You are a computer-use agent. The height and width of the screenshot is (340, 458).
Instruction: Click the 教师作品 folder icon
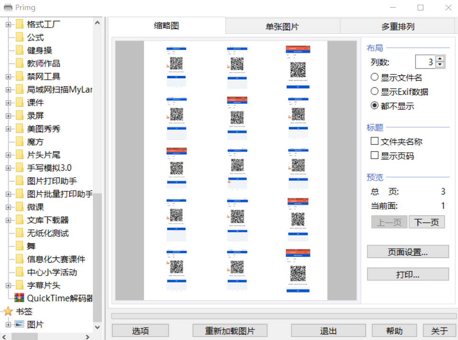(19, 63)
